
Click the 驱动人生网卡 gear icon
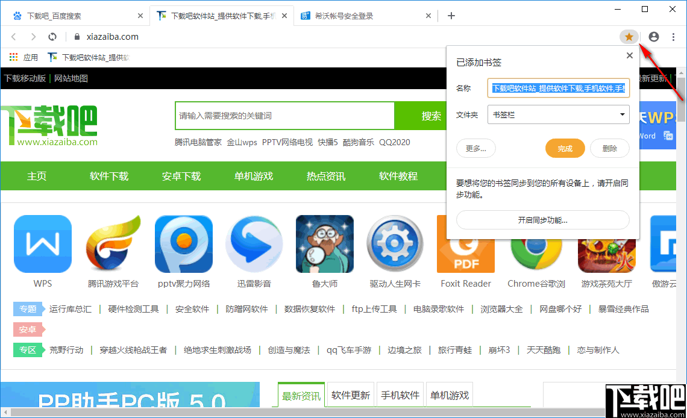coord(395,244)
